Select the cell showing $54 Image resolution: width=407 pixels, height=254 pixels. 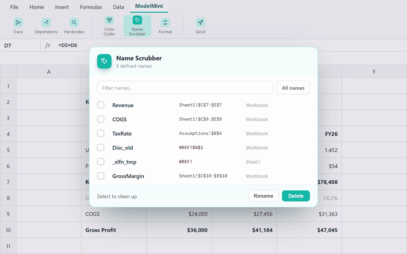tap(330, 166)
